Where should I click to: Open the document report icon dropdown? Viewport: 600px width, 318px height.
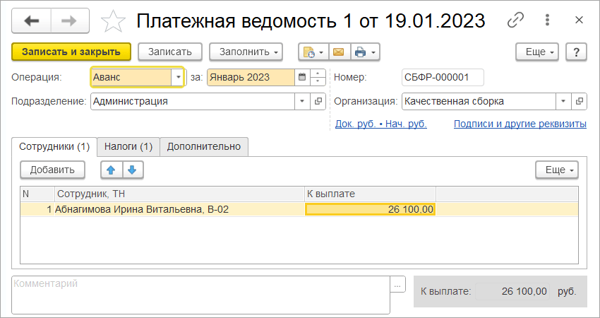(313, 52)
